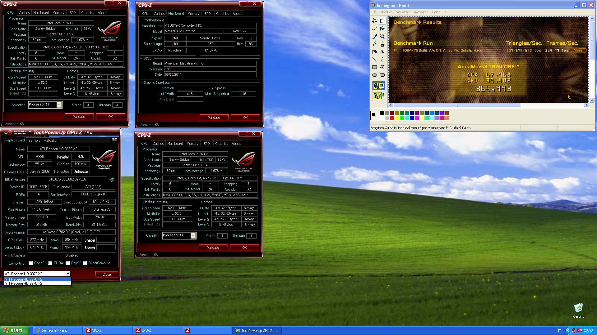Click the Close button in GPU-Z

pos(107,275)
